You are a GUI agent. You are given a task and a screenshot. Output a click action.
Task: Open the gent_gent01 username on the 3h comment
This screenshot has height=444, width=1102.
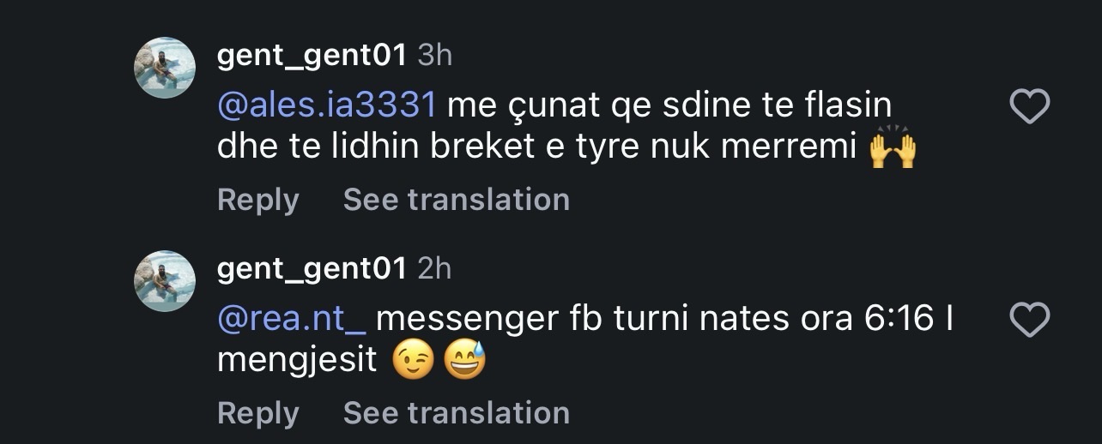(x=312, y=56)
